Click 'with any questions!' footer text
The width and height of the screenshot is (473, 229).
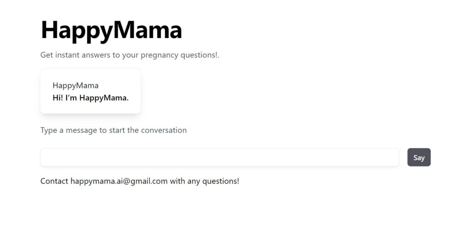coord(204,181)
